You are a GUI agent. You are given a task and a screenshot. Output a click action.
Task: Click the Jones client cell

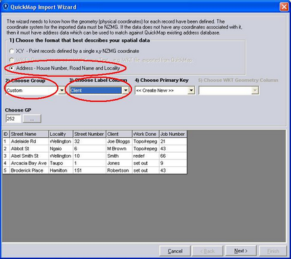pyautogui.click(x=118, y=163)
